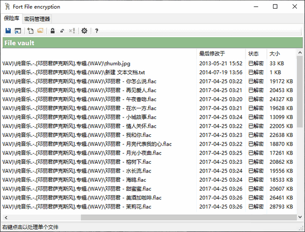Sort by 状态 column header

(253, 53)
